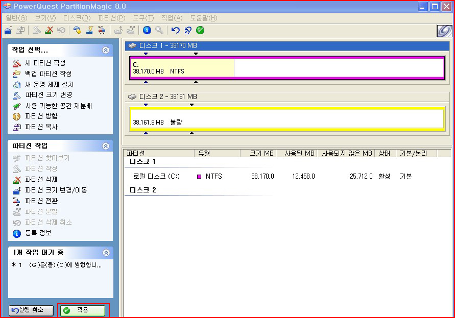This screenshot has height=318, width=455.
Task: Click the 적용 apply button
Action: coord(83,310)
